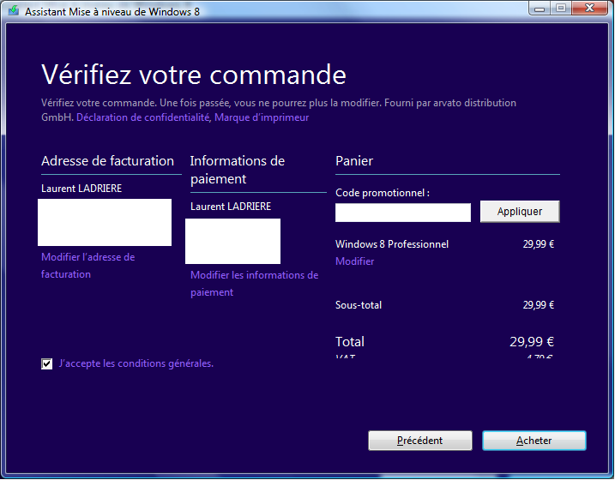Open Déclaration de confidentialité link
The image size is (615, 480).
[x=142, y=117]
